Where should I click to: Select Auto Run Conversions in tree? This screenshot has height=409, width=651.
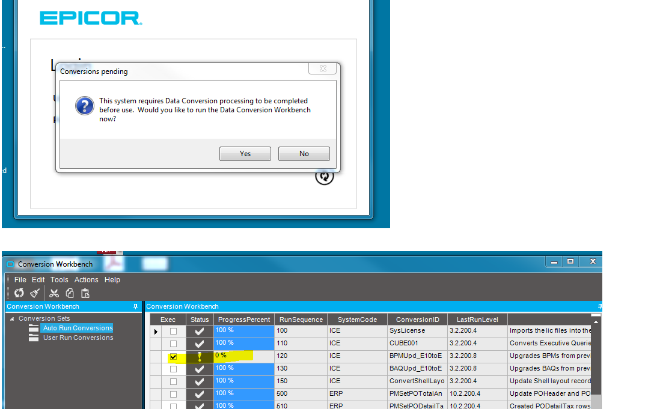(x=78, y=328)
